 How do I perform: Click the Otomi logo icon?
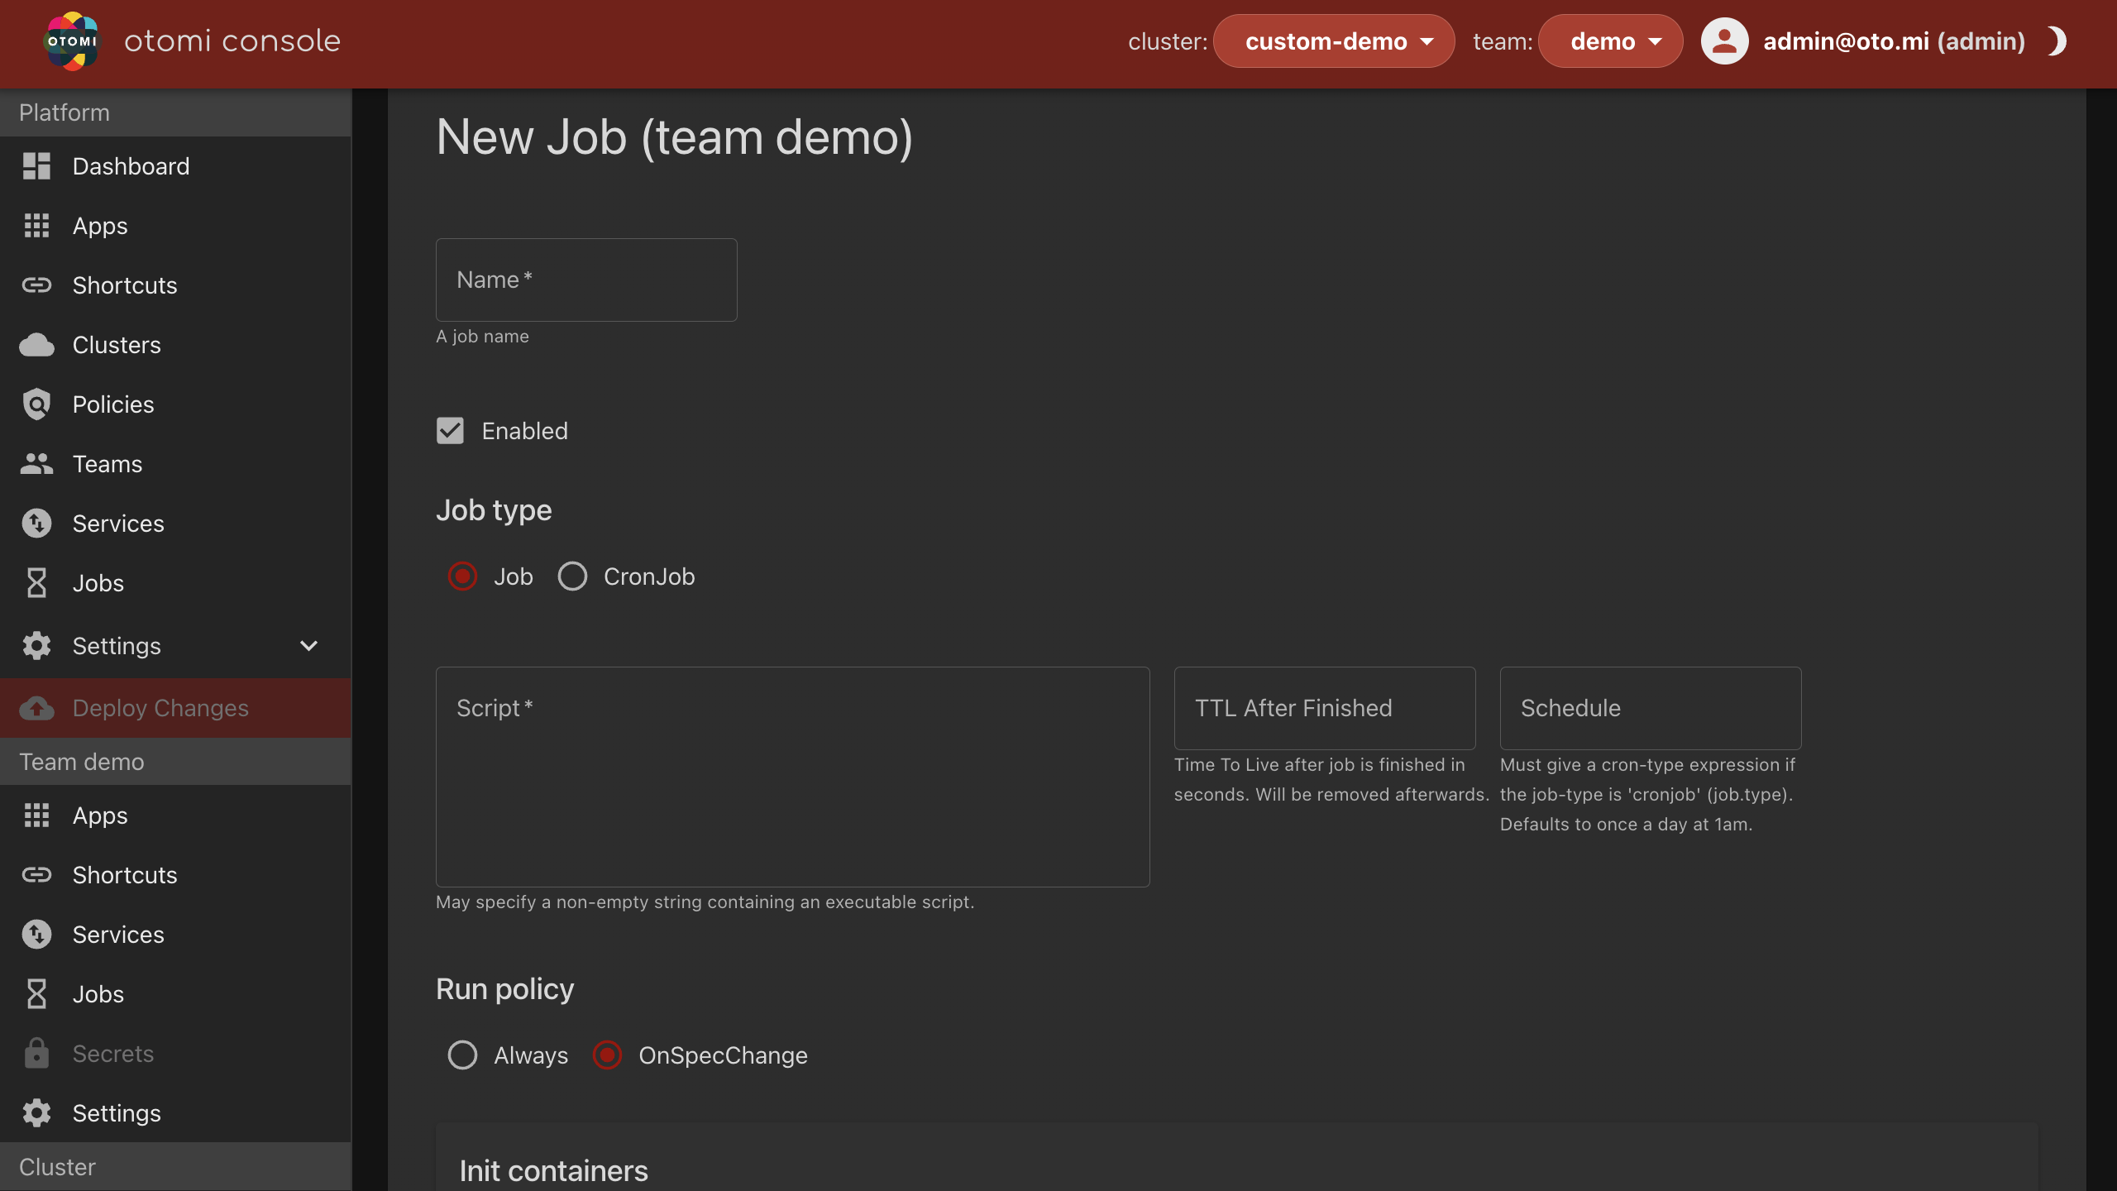click(x=71, y=41)
